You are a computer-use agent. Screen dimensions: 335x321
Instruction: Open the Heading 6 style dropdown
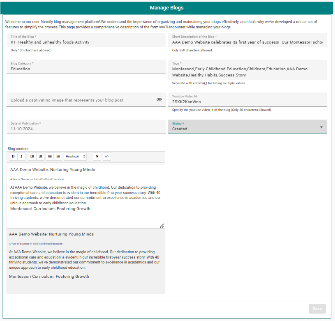[x=75, y=156]
